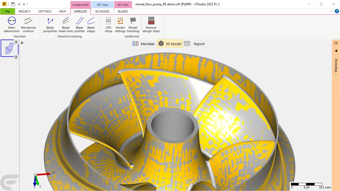Screen dimensions: 340x191
Task: Open CFD setup
Action: [x=108, y=25]
